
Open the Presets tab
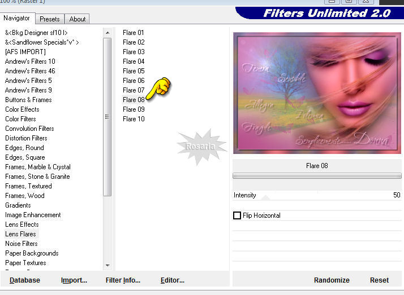point(49,19)
